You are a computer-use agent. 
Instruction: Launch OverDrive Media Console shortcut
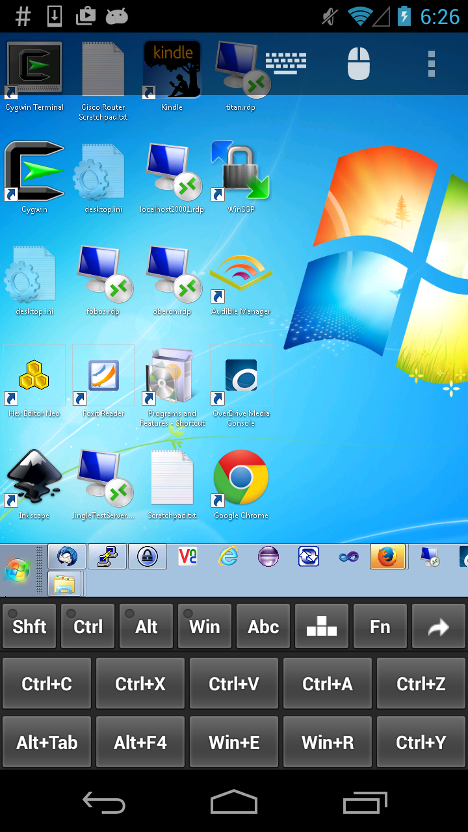coord(240,386)
